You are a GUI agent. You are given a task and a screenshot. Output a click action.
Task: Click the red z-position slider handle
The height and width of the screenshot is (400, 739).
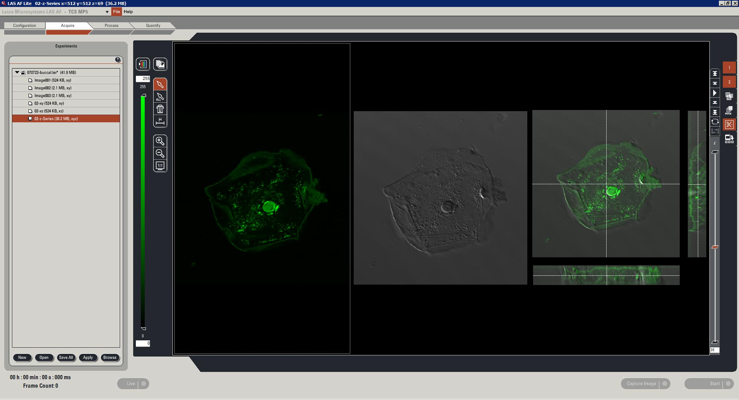point(715,247)
